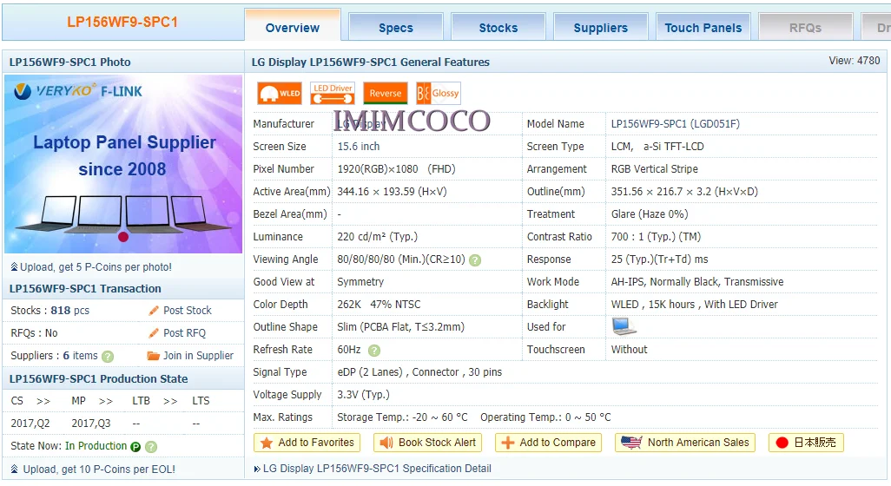The height and width of the screenshot is (486, 891).
Task: Click the WLED backlight feature icon
Action: (279, 93)
